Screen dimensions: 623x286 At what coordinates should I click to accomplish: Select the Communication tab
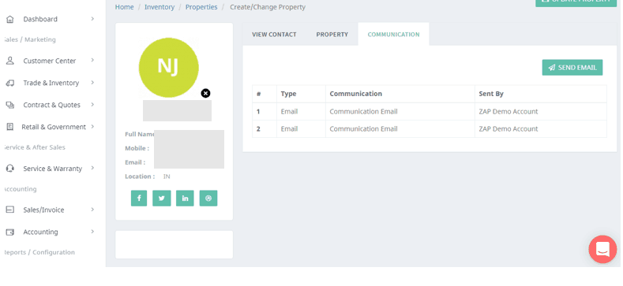tap(393, 35)
